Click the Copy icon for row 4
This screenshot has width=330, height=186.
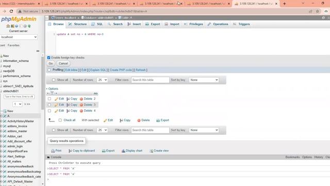pyautogui.click(x=68, y=111)
